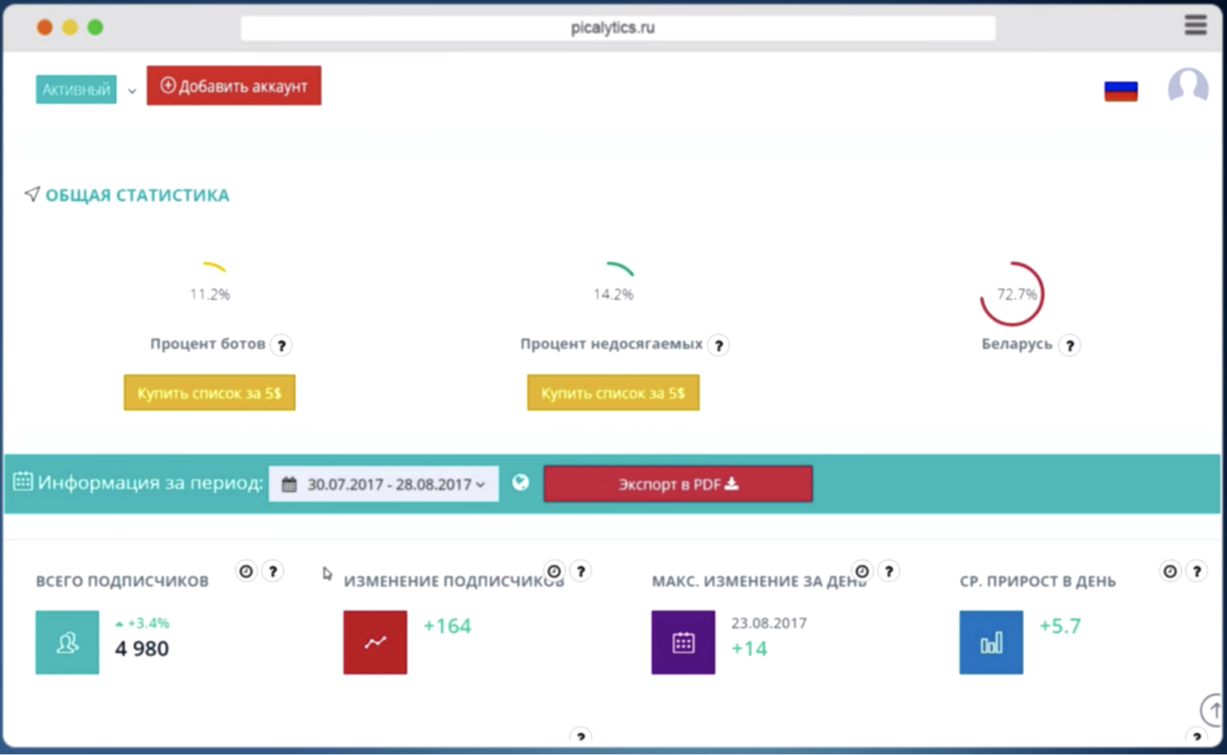Click blue bar chart icon tile
Viewport: 1227px width, 755px height.
pyautogui.click(x=991, y=642)
